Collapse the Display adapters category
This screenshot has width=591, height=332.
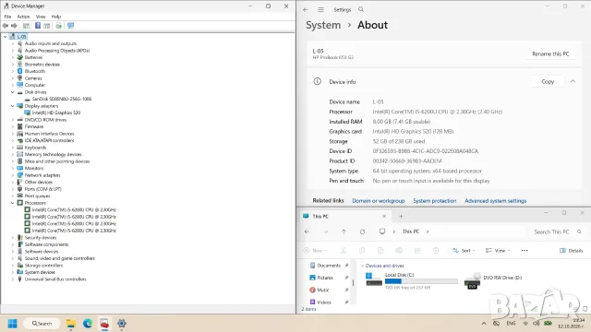(x=12, y=106)
